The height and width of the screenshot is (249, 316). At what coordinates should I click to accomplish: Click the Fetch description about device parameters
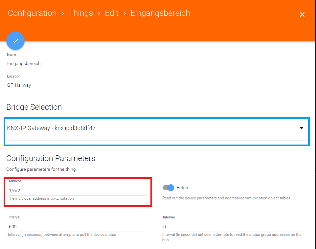click(x=226, y=198)
